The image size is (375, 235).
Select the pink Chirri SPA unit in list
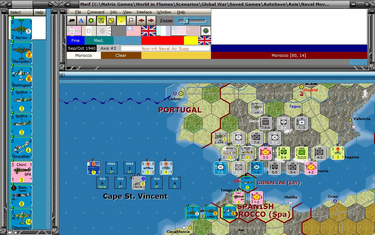tap(22, 172)
